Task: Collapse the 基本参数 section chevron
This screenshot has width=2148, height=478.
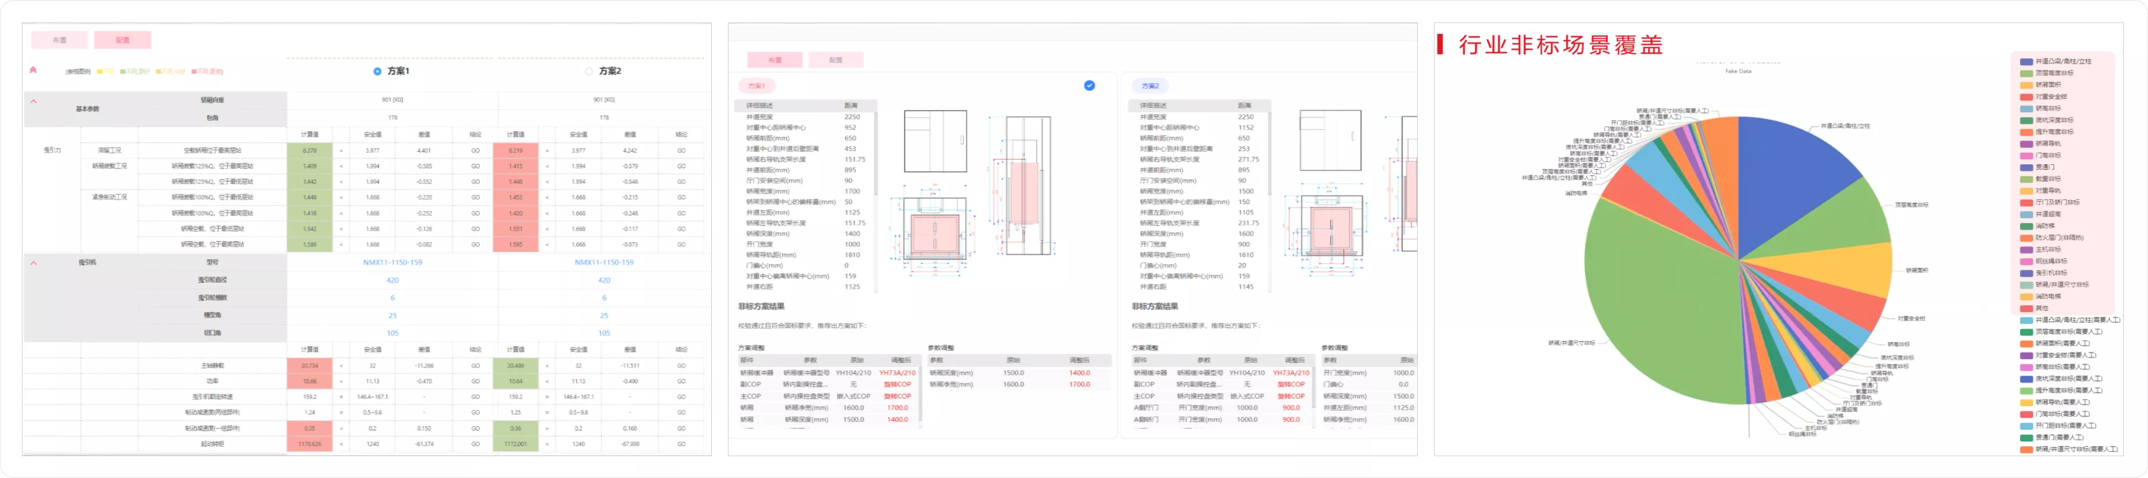Action: pos(33,102)
